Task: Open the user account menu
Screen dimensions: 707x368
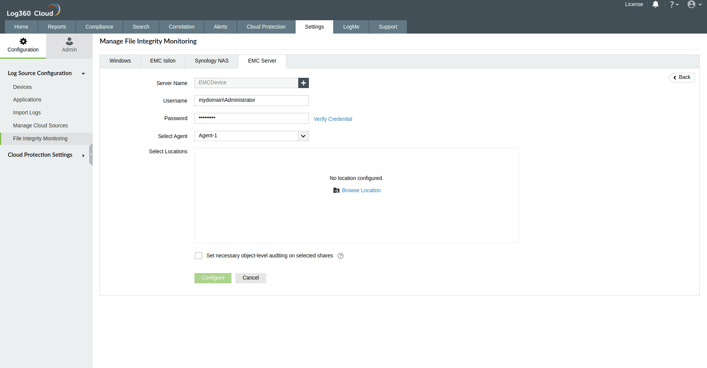Action: [x=692, y=5]
